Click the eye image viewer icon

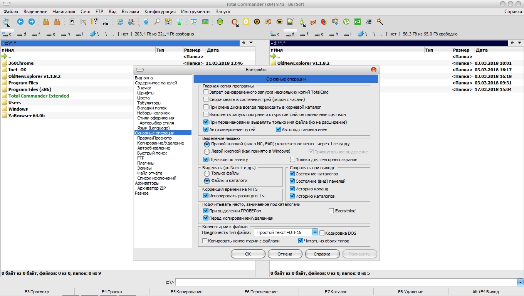coord(268,22)
